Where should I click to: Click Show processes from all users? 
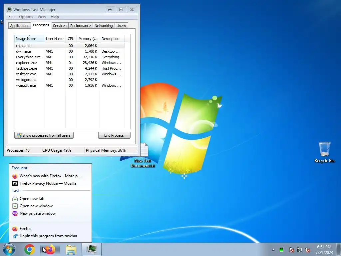pos(44,135)
